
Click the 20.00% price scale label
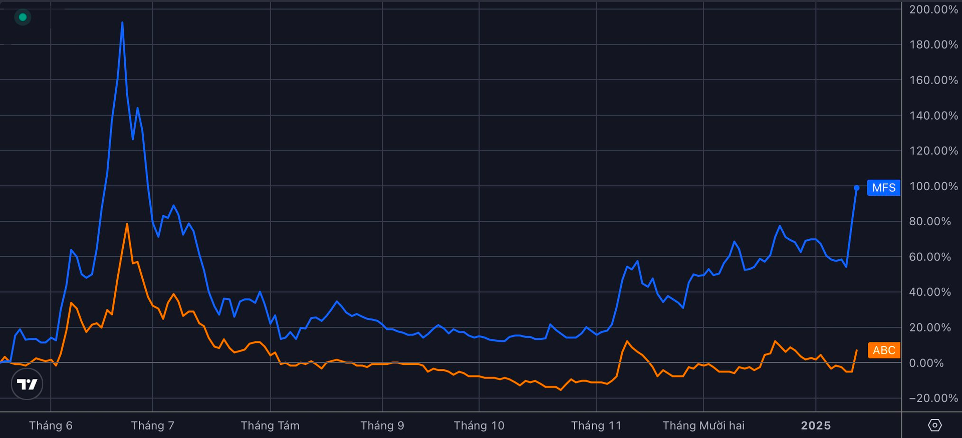click(x=930, y=327)
